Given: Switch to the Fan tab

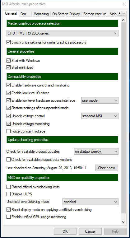Looking at the screenshot, I should (25, 14).
